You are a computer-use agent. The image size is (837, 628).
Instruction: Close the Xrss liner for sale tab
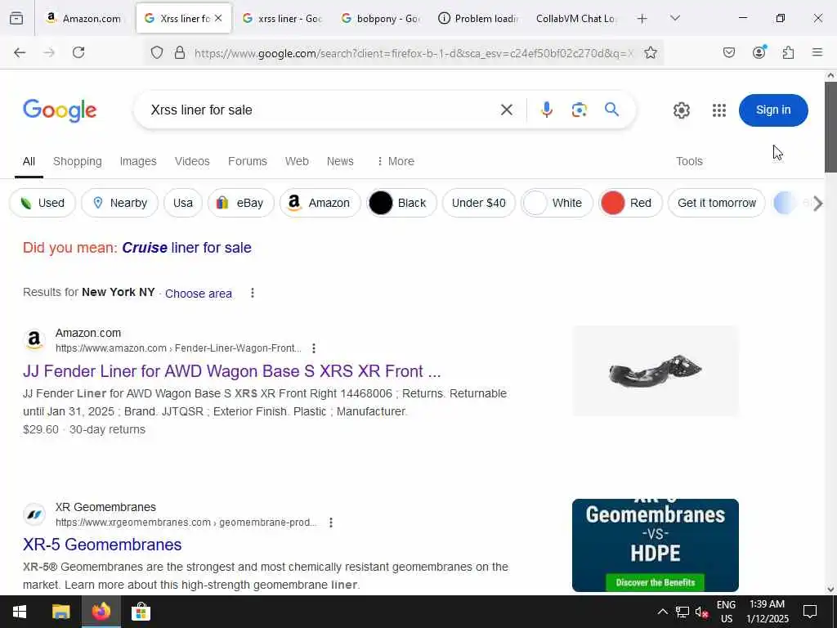[218, 18]
